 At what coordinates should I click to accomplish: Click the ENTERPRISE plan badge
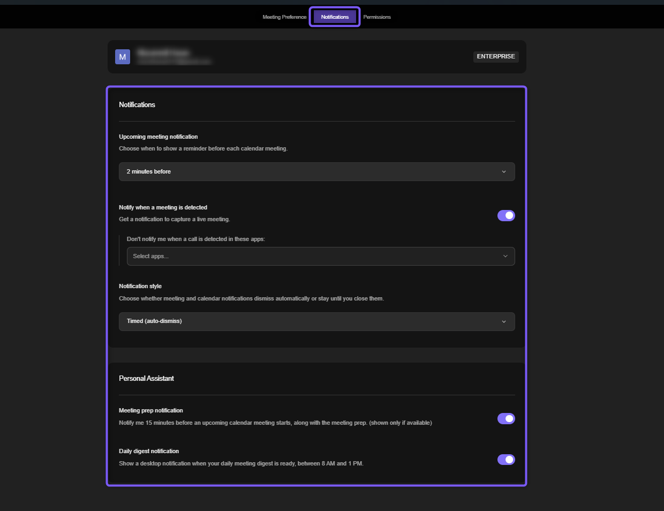click(x=496, y=57)
